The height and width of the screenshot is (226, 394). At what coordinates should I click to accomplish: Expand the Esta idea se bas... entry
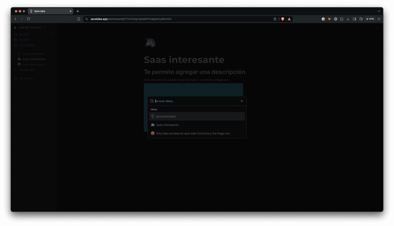[15, 64]
